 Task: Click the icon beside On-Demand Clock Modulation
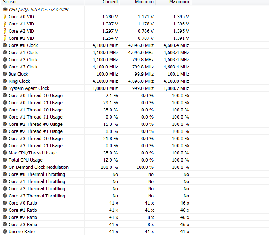(5, 167)
